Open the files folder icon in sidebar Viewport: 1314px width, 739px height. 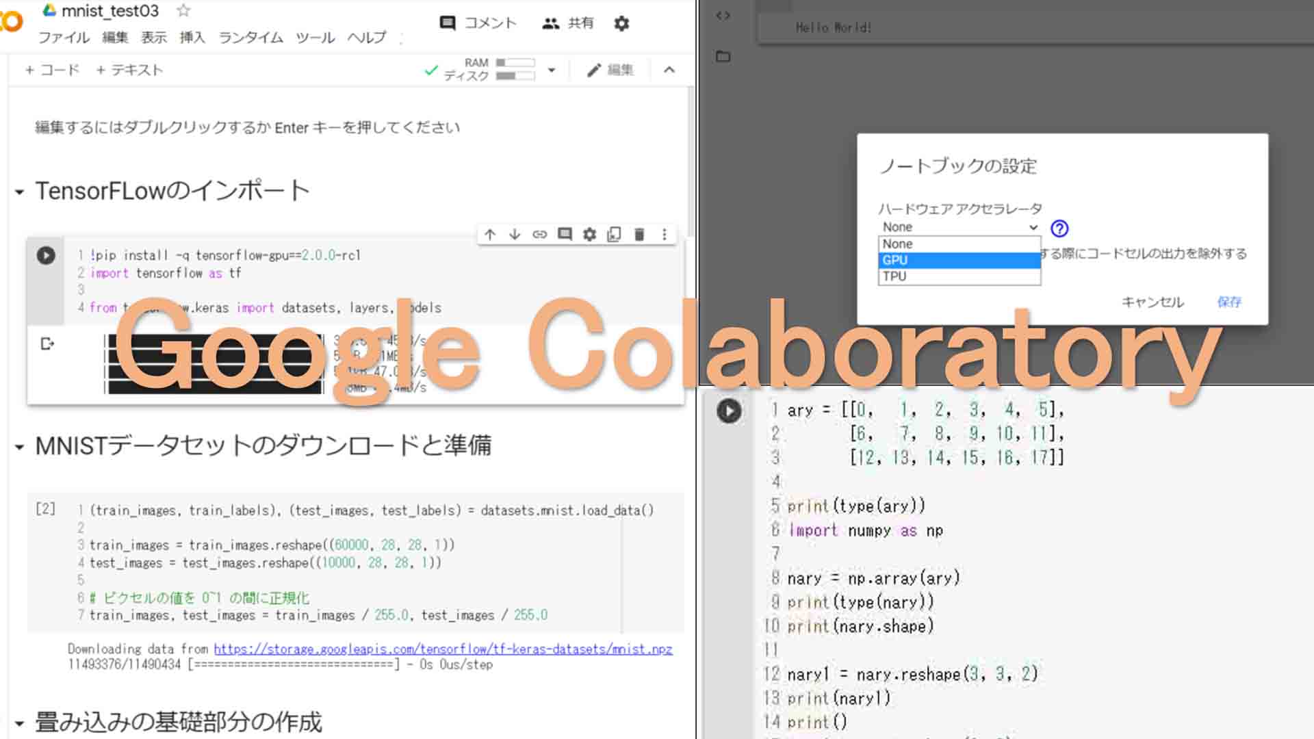tap(723, 56)
